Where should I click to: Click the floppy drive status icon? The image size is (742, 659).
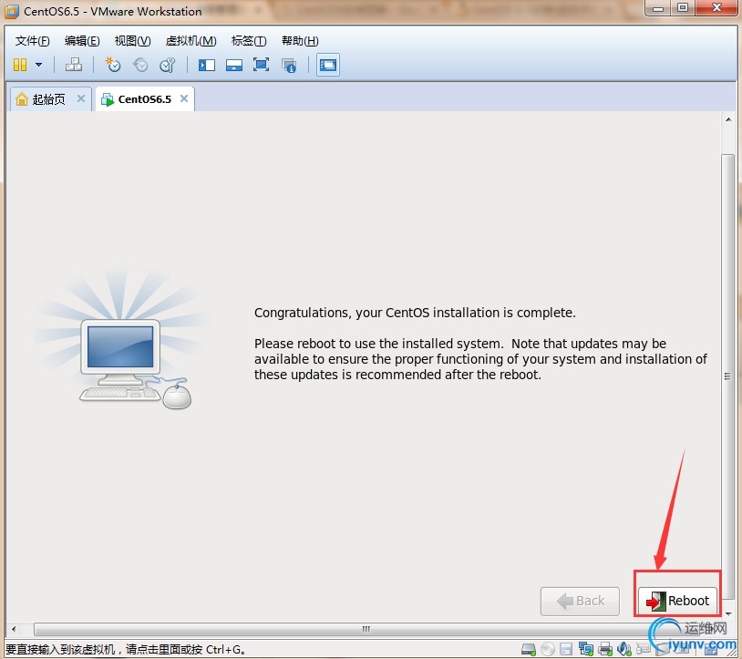(566, 649)
